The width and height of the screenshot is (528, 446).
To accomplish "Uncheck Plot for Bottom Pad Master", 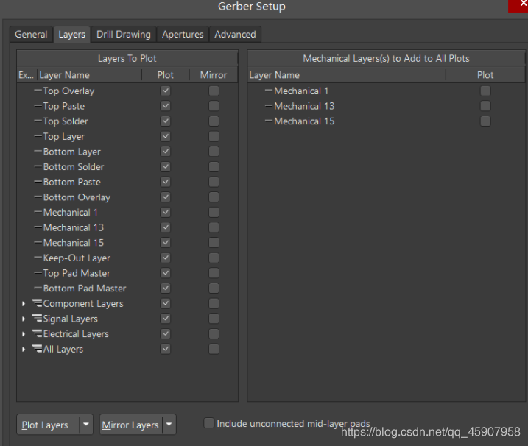I will tap(166, 288).
